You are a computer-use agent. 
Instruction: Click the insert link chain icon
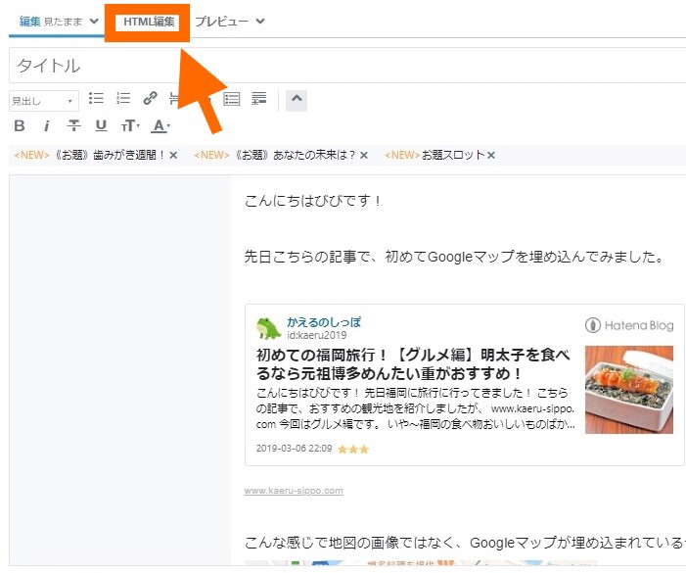(150, 99)
